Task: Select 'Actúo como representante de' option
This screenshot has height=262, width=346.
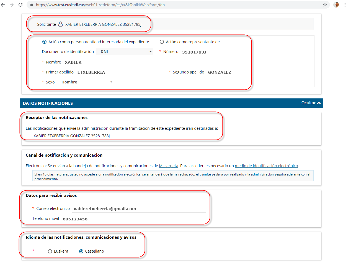Action: [162, 42]
